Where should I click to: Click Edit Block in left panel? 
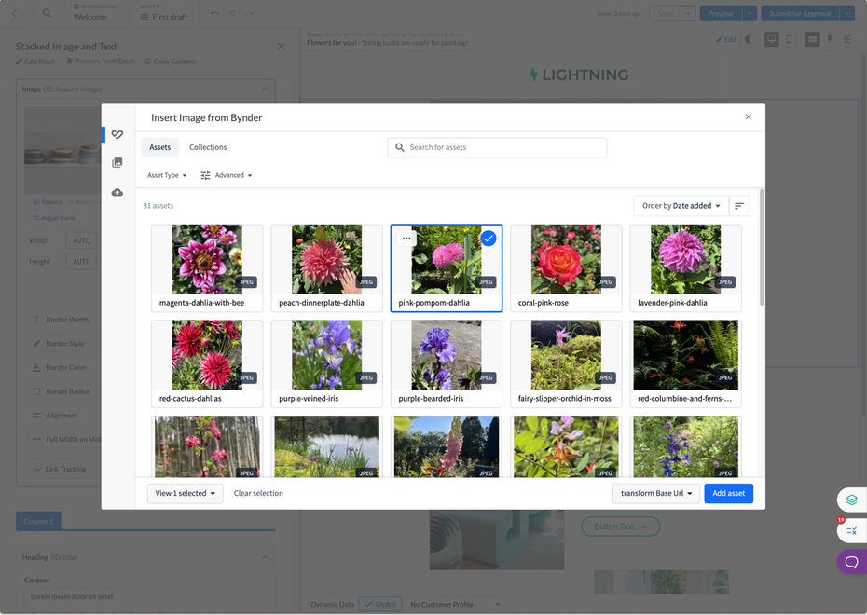35,61
